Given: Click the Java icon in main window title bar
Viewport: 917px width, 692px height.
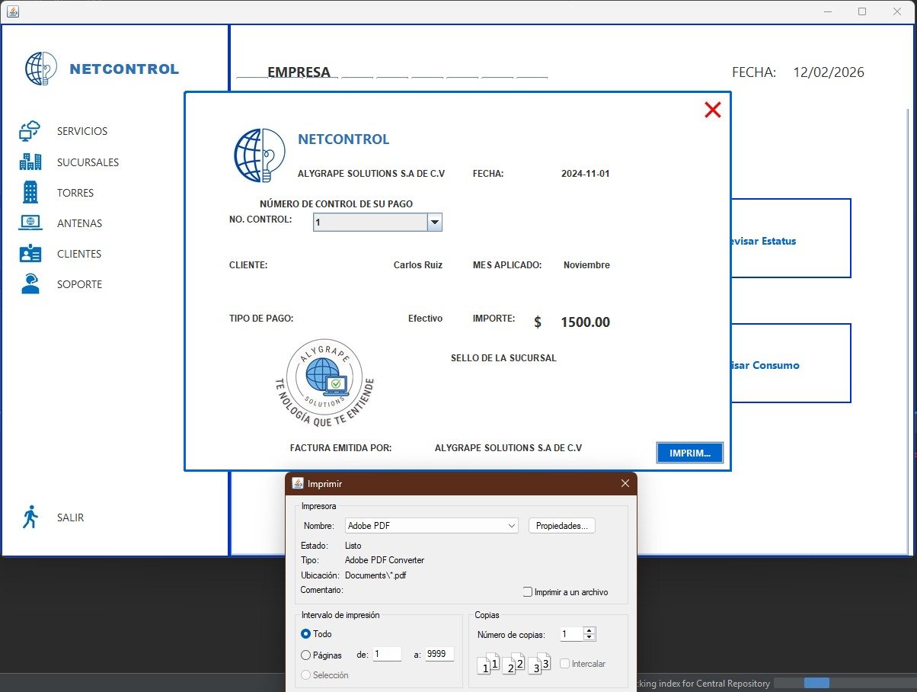Looking at the screenshot, I should [11, 11].
